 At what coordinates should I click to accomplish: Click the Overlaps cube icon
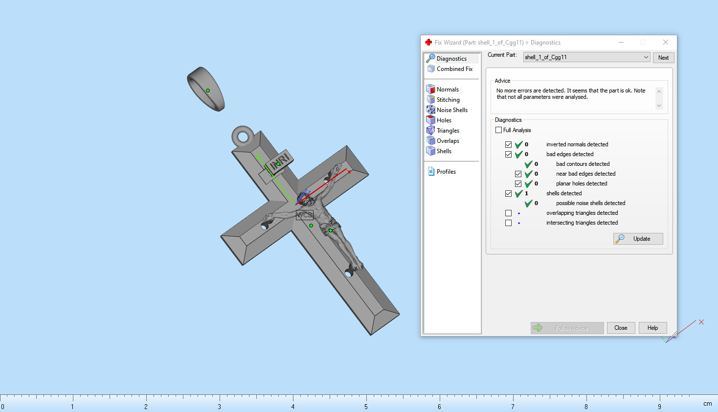click(x=430, y=140)
